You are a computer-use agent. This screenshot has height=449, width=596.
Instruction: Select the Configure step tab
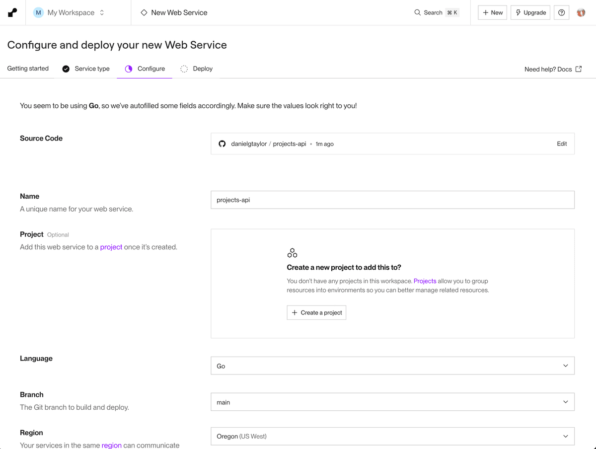pos(145,69)
